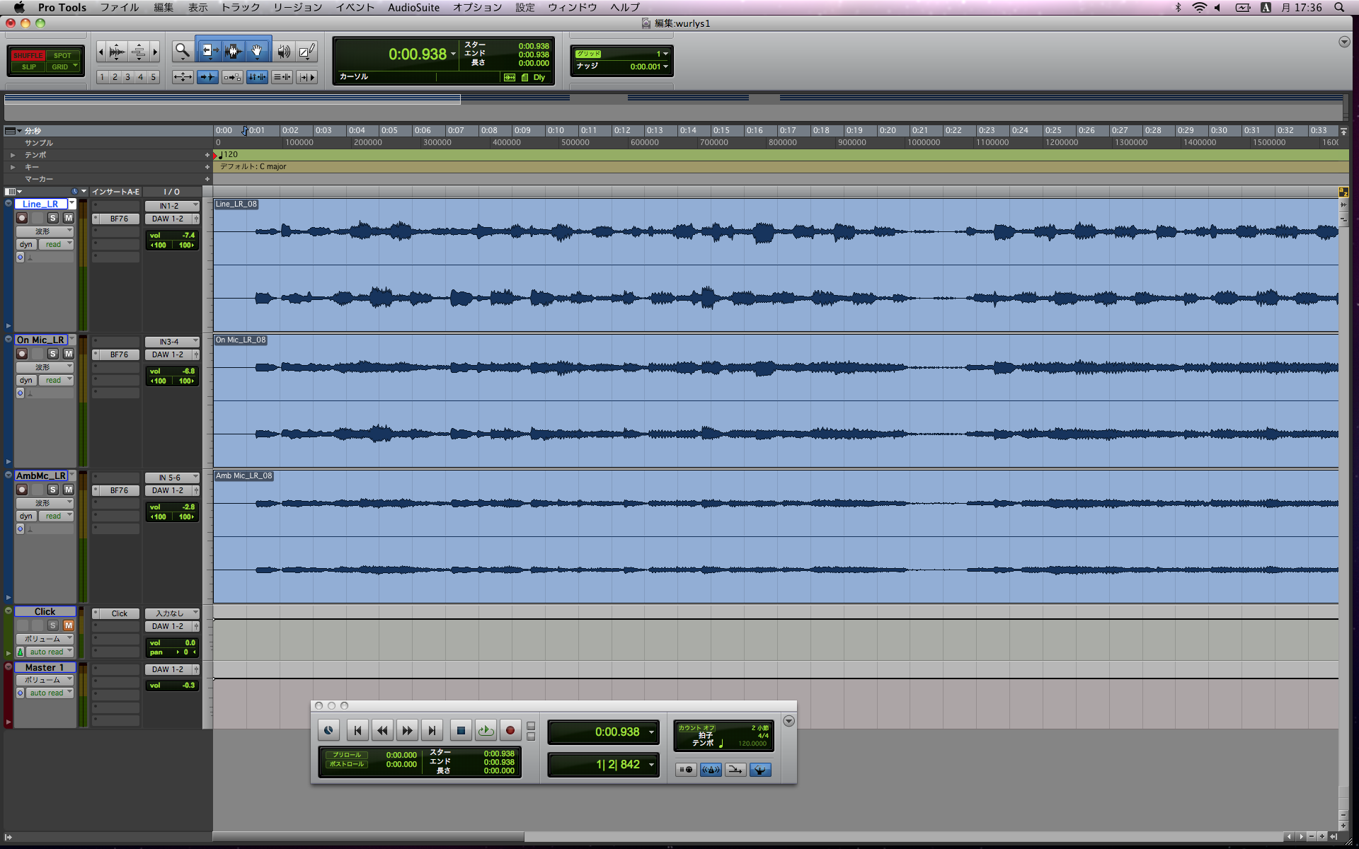Record-enable the AmbMc_LR track

pyautogui.click(x=22, y=490)
